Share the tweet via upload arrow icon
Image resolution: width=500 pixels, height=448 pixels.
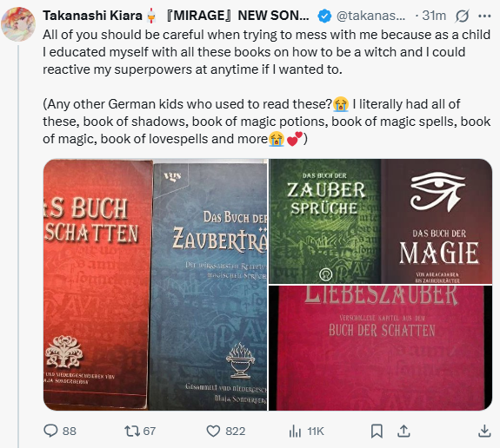[x=403, y=431]
